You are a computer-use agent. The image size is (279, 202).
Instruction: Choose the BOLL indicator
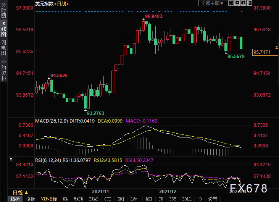187,199
